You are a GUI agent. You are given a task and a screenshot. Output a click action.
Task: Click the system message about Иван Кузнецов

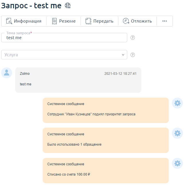(x=91, y=114)
